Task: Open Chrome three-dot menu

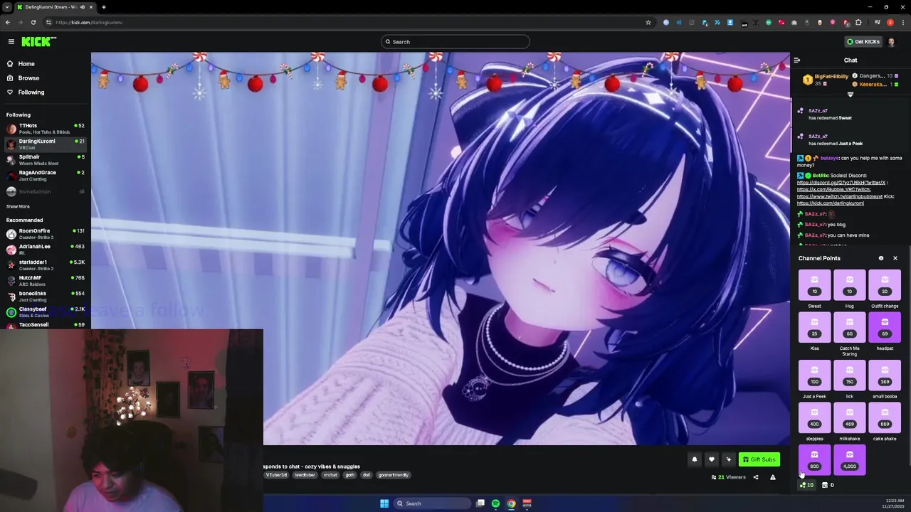Action: (x=902, y=22)
